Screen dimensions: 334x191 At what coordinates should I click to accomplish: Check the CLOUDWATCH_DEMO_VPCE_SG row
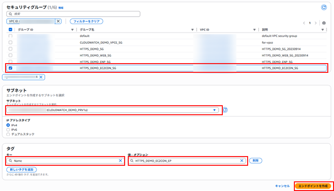pos(11,42)
